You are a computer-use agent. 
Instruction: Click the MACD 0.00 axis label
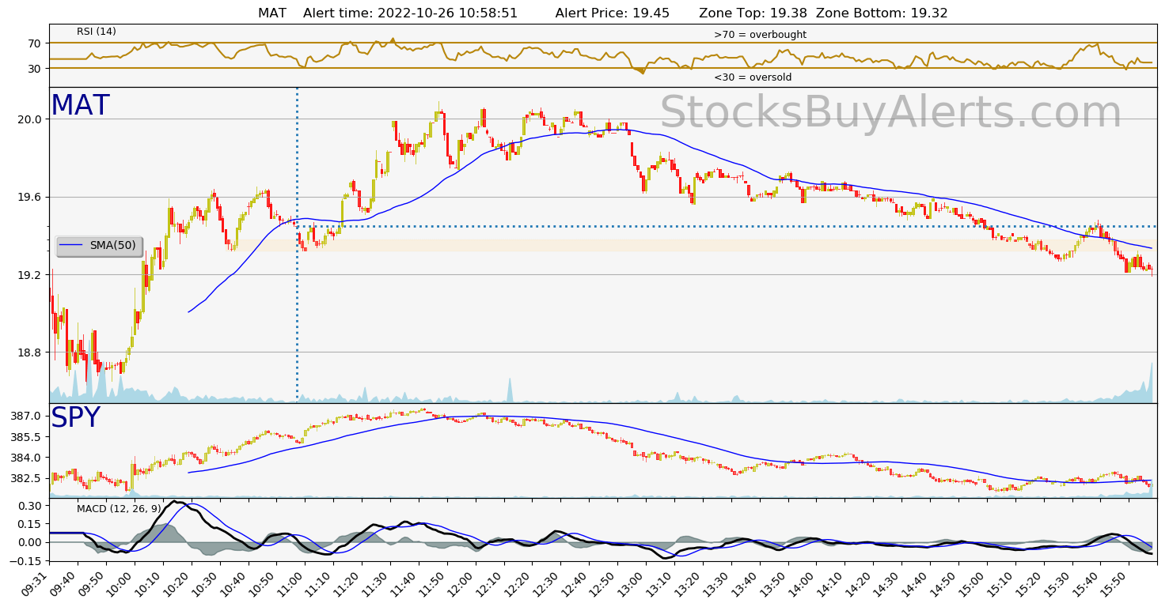[x=30, y=542]
